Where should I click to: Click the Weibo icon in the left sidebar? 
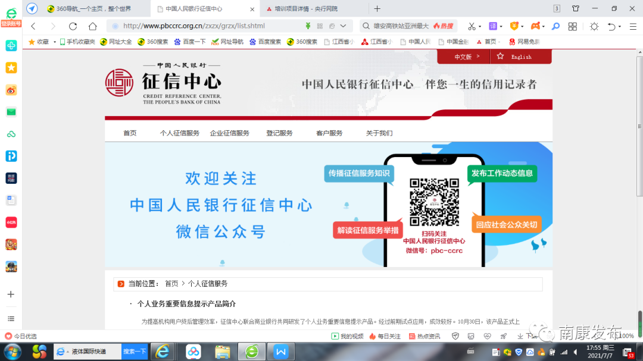pos(11,90)
